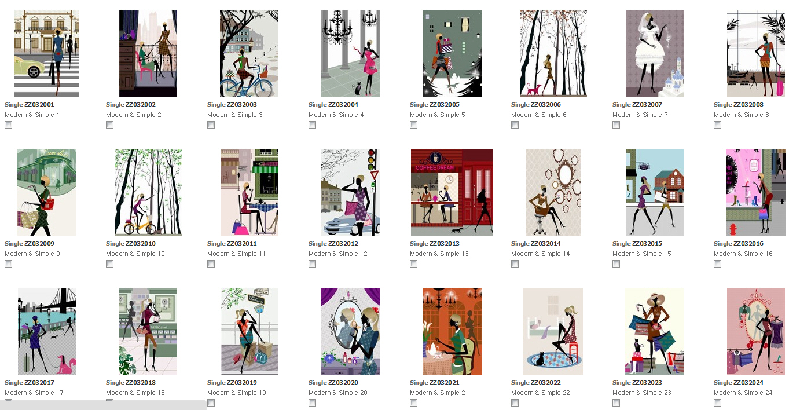
Task: Check the box for Modern & Simple 24
Action: 718,403
